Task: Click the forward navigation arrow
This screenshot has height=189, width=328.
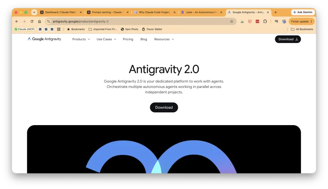Action: point(24,22)
